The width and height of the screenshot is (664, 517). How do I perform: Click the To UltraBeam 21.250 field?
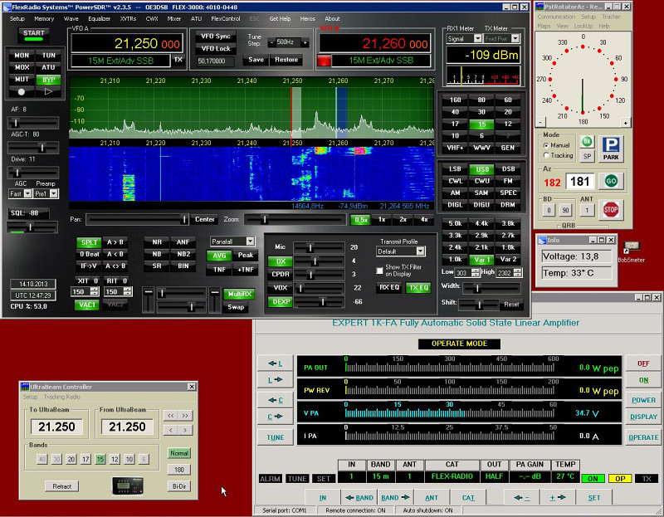56,427
